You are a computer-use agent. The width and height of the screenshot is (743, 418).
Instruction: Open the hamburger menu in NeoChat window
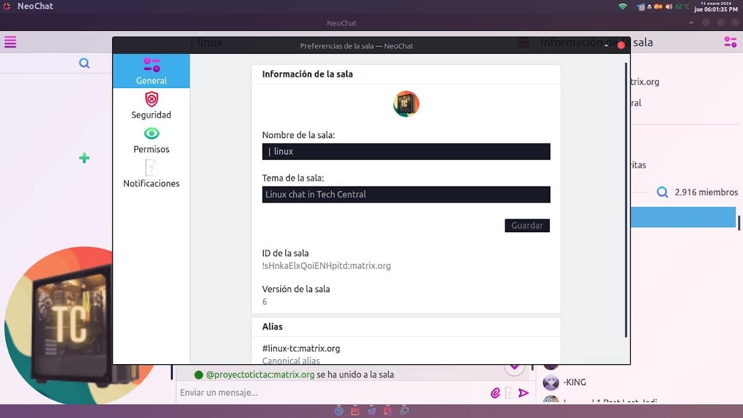[x=11, y=42]
